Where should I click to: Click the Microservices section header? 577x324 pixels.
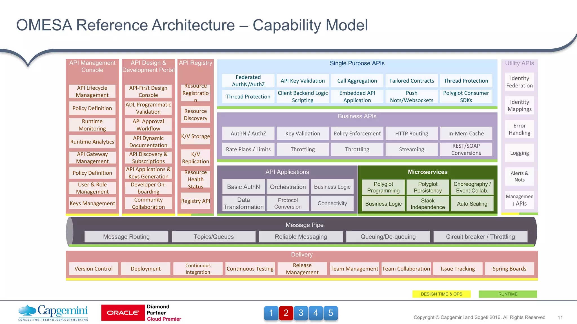427,172
